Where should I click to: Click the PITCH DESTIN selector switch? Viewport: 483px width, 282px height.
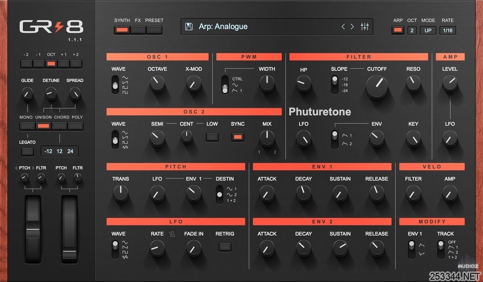tap(220, 195)
